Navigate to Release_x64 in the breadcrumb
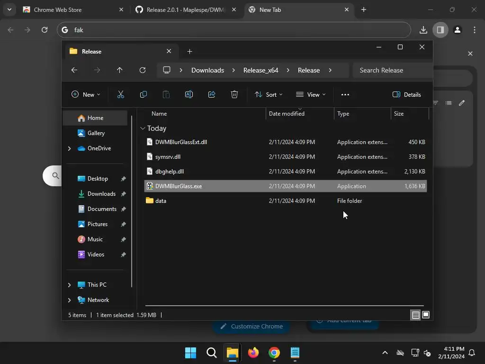 (261, 70)
